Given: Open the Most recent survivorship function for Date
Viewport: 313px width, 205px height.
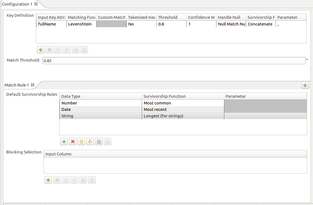Looking at the screenshot, I should [x=183, y=110].
